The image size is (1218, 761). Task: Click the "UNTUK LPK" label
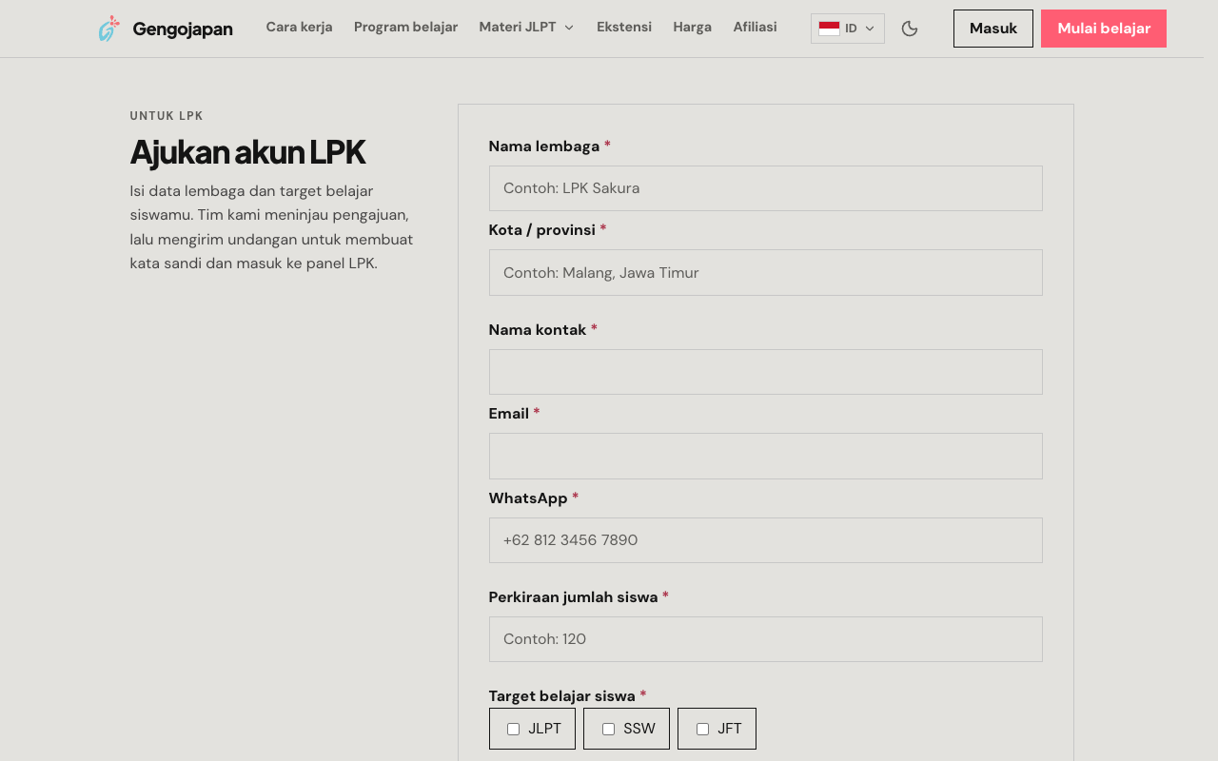coord(167,116)
